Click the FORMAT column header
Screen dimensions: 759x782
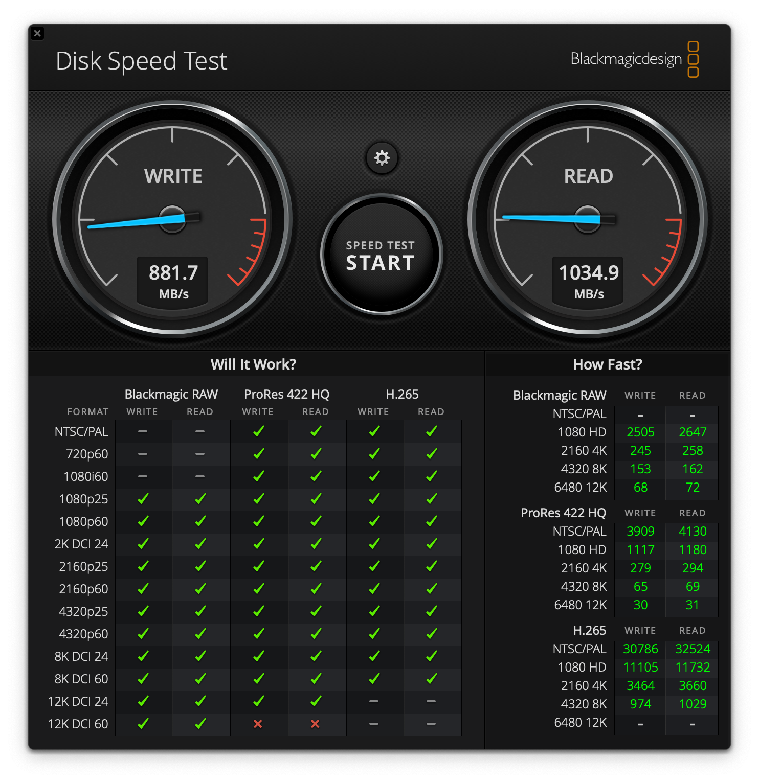[88, 412]
